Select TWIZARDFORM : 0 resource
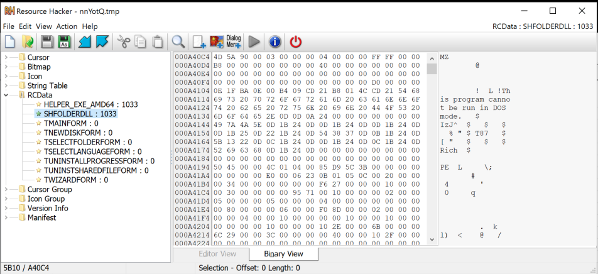 coord(76,180)
